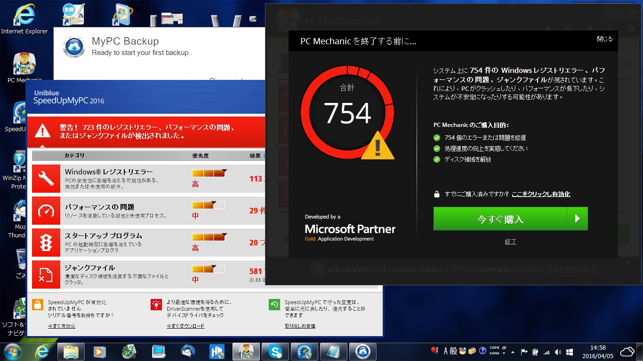
Task: Toggle IME input mode A in language bar
Action: click(x=446, y=351)
